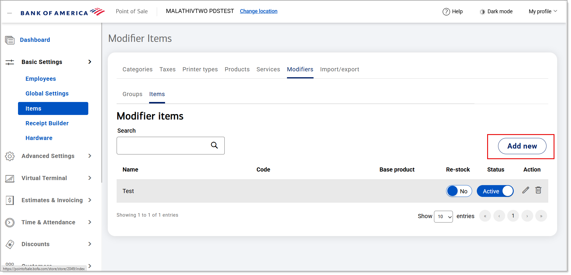Click the Virtual Terminal monitor icon
This screenshot has width=571, height=275.
coord(10,178)
